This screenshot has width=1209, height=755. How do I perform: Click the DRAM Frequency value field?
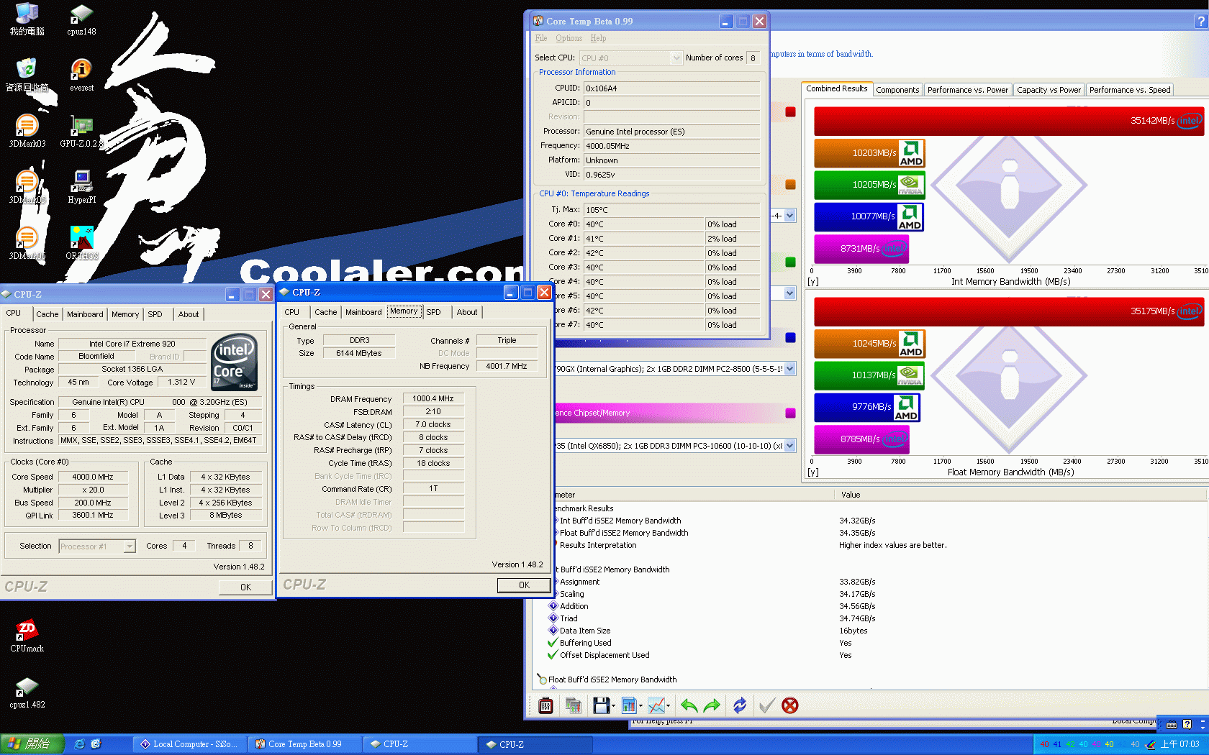(x=433, y=398)
